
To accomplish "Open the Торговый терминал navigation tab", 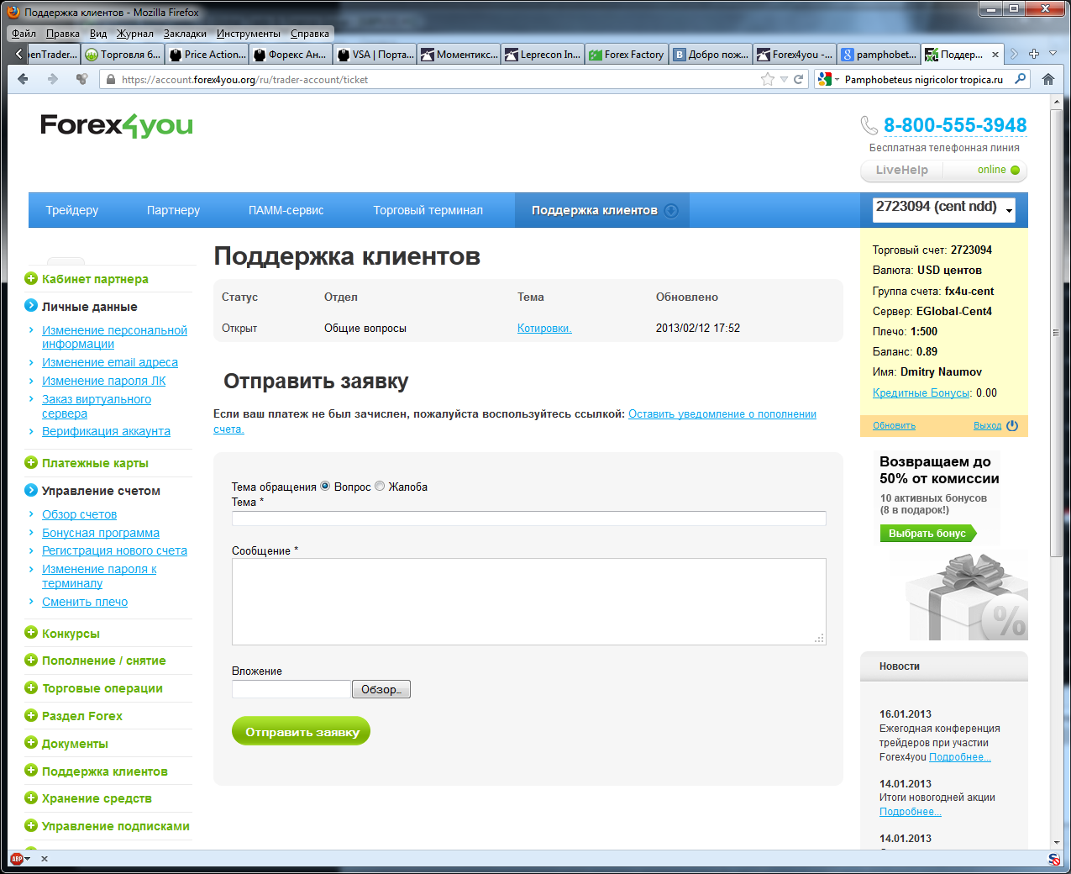I will [428, 210].
